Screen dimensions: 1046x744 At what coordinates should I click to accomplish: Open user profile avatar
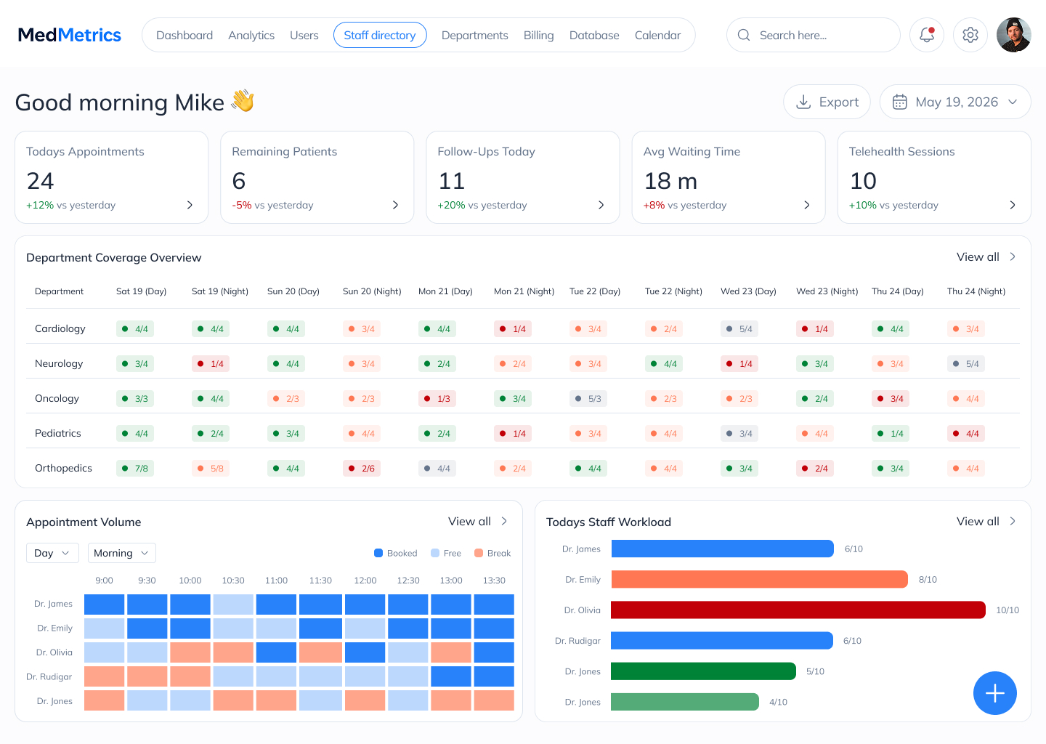coord(1014,35)
